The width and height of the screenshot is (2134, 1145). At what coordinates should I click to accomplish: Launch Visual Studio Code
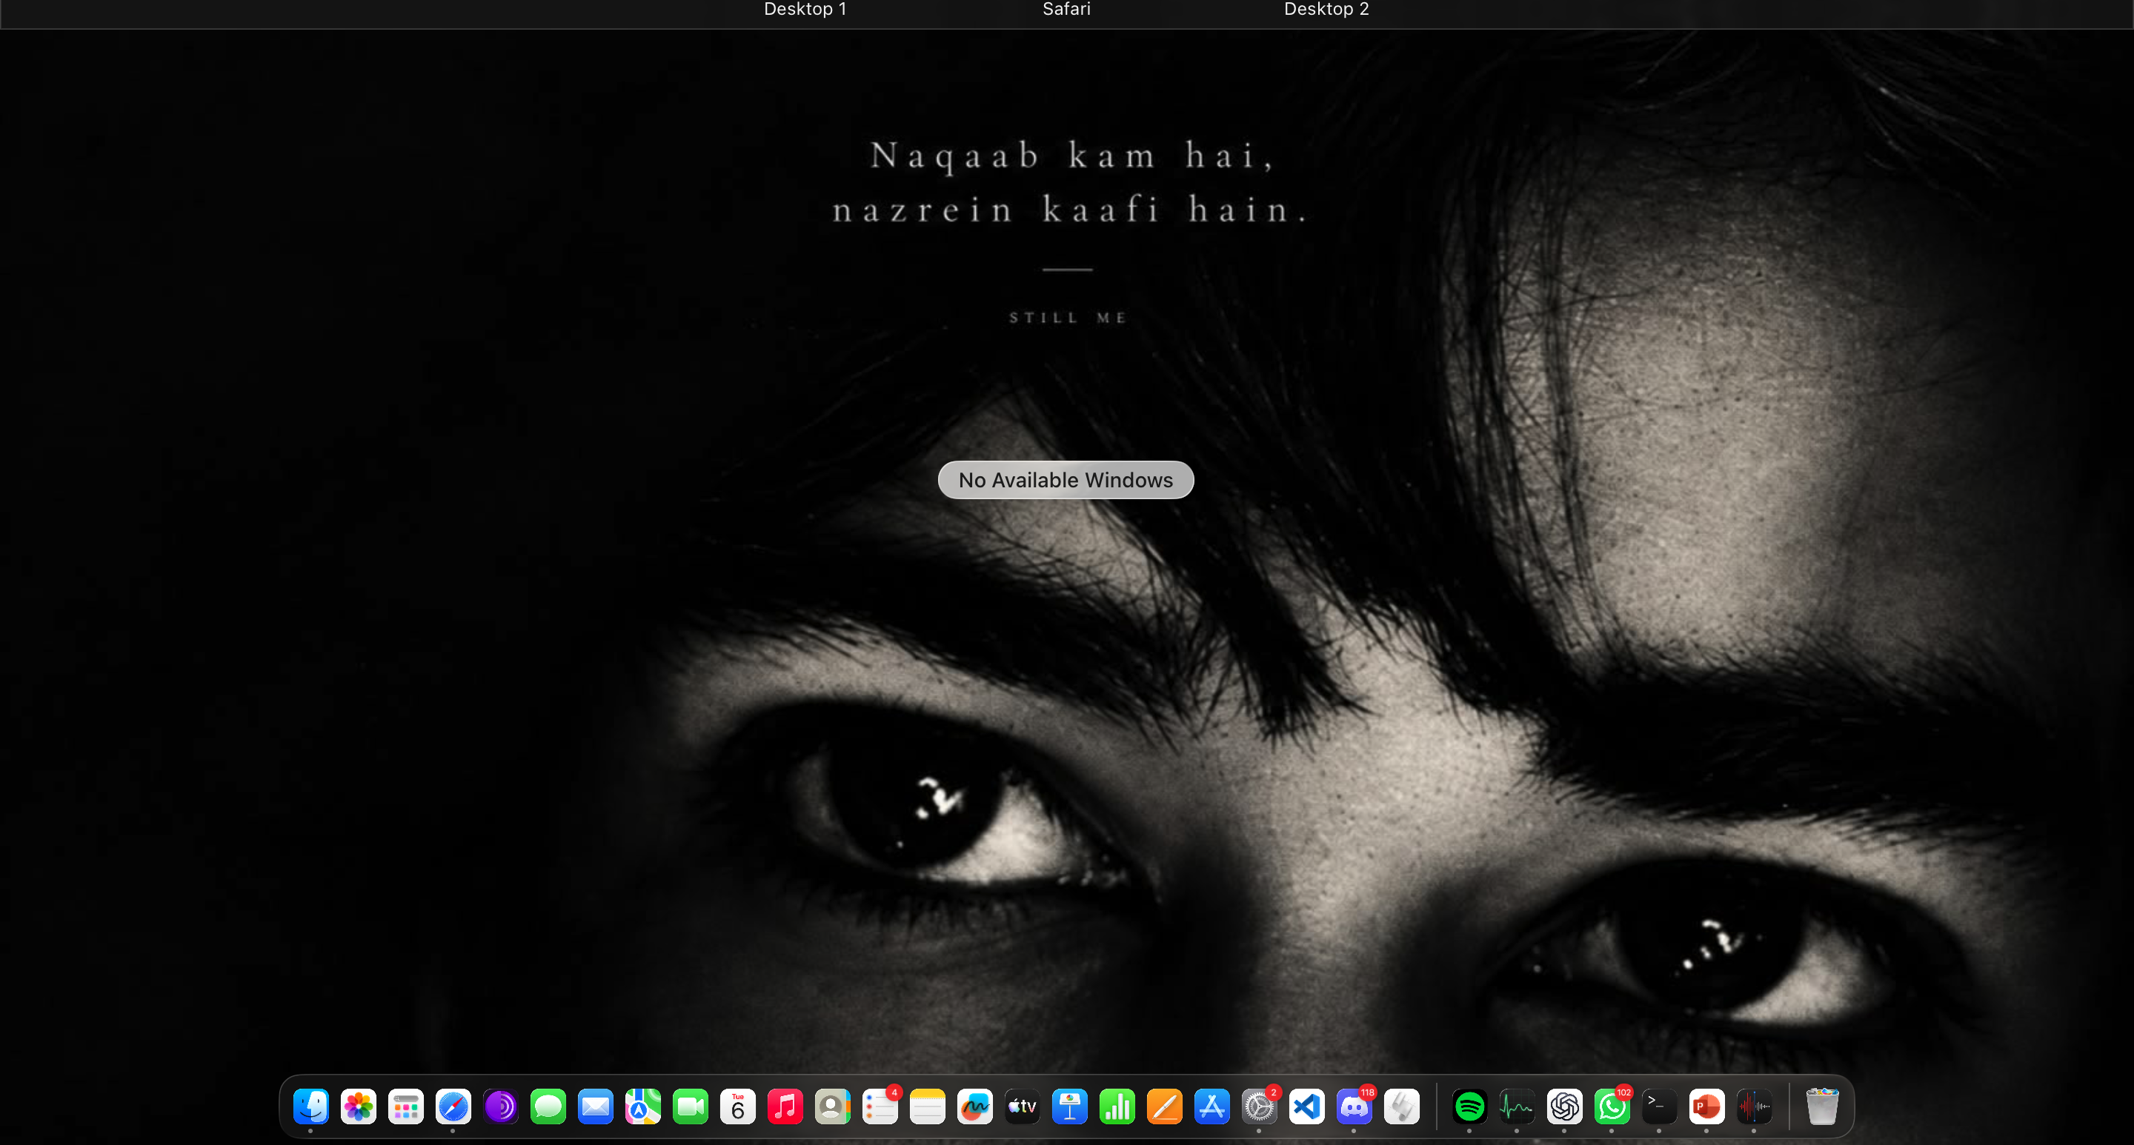pos(1306,1106)
